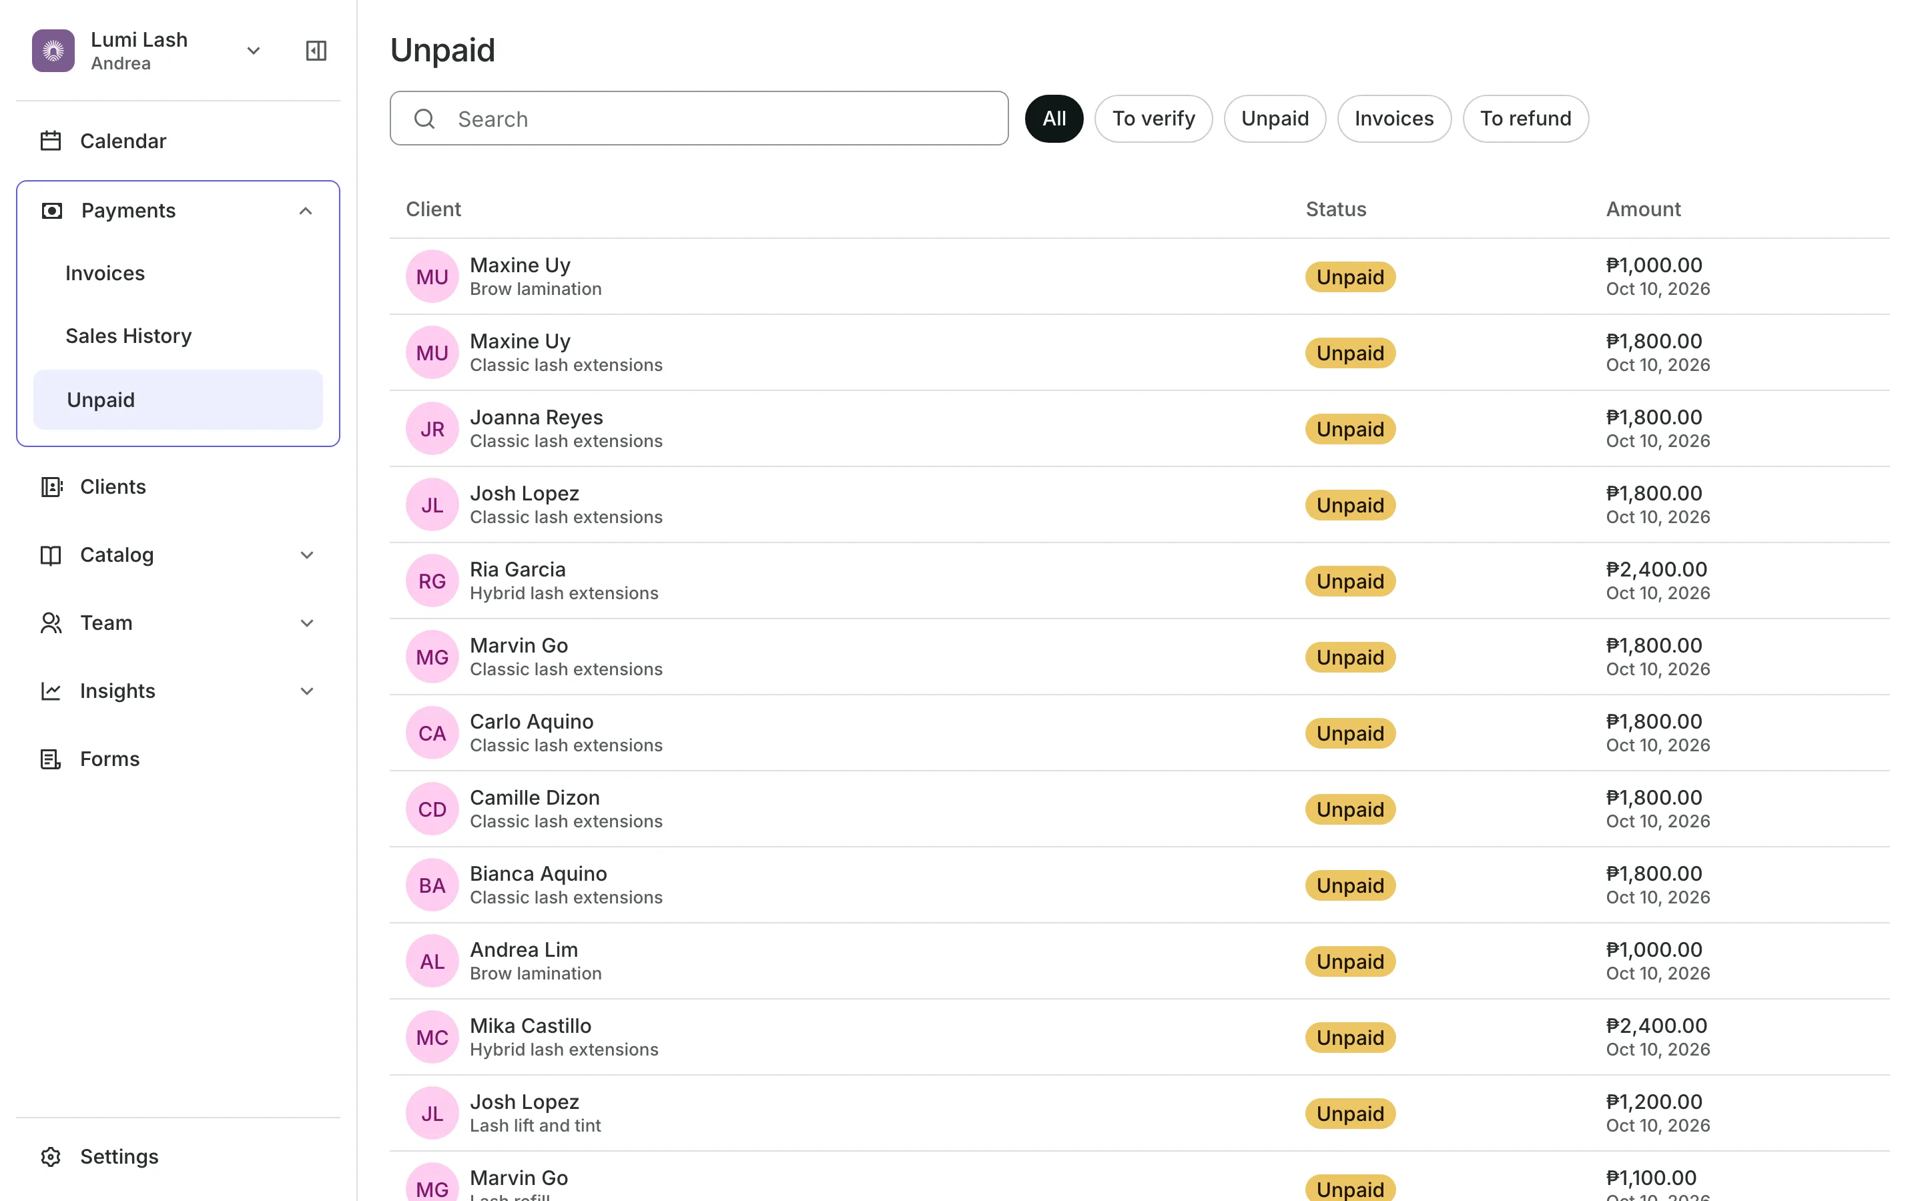Go to Clients page
This screenshot has width=1922, height=1201.
click(113, 487)
